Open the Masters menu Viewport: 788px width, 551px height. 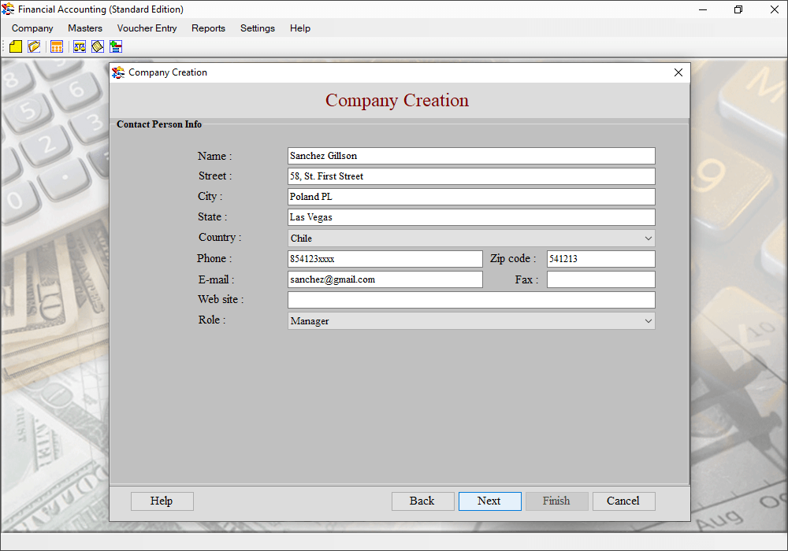click(x=85, y=28)
